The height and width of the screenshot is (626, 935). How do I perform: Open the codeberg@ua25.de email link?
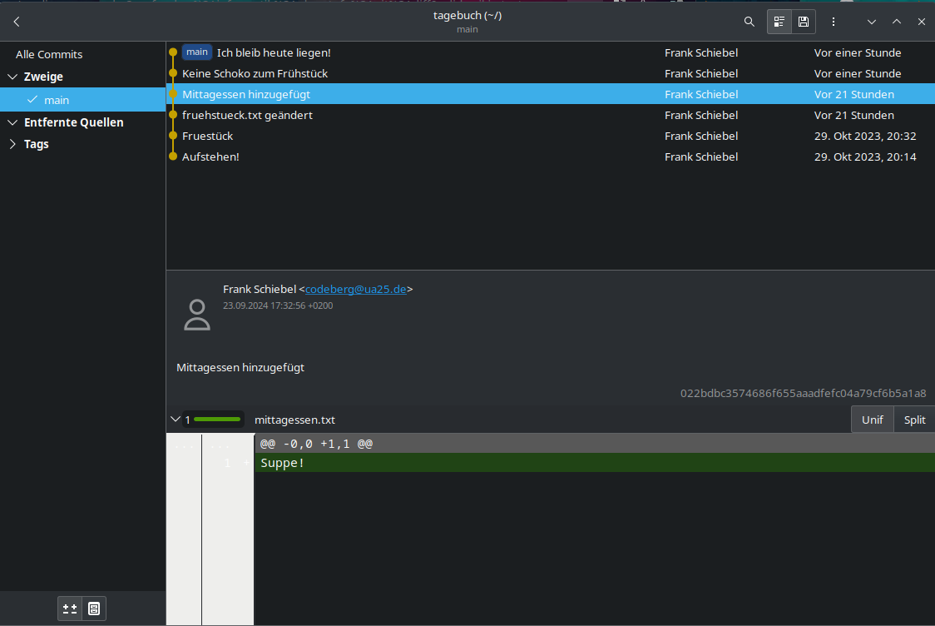[355, 289]
